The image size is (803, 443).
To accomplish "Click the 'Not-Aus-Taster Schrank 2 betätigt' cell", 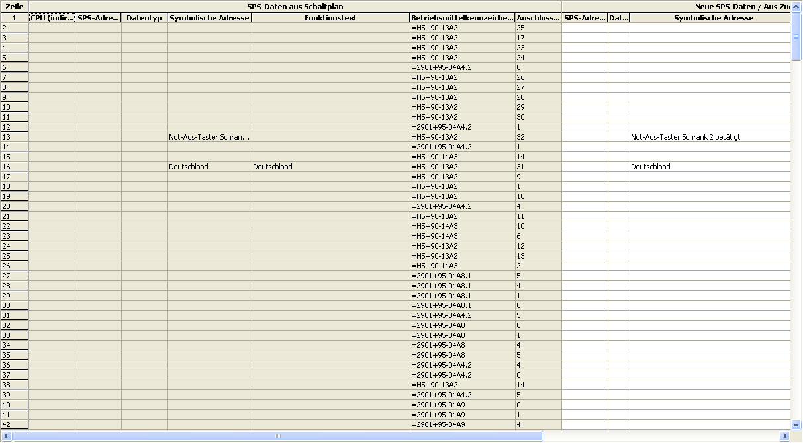I will 710,137.
